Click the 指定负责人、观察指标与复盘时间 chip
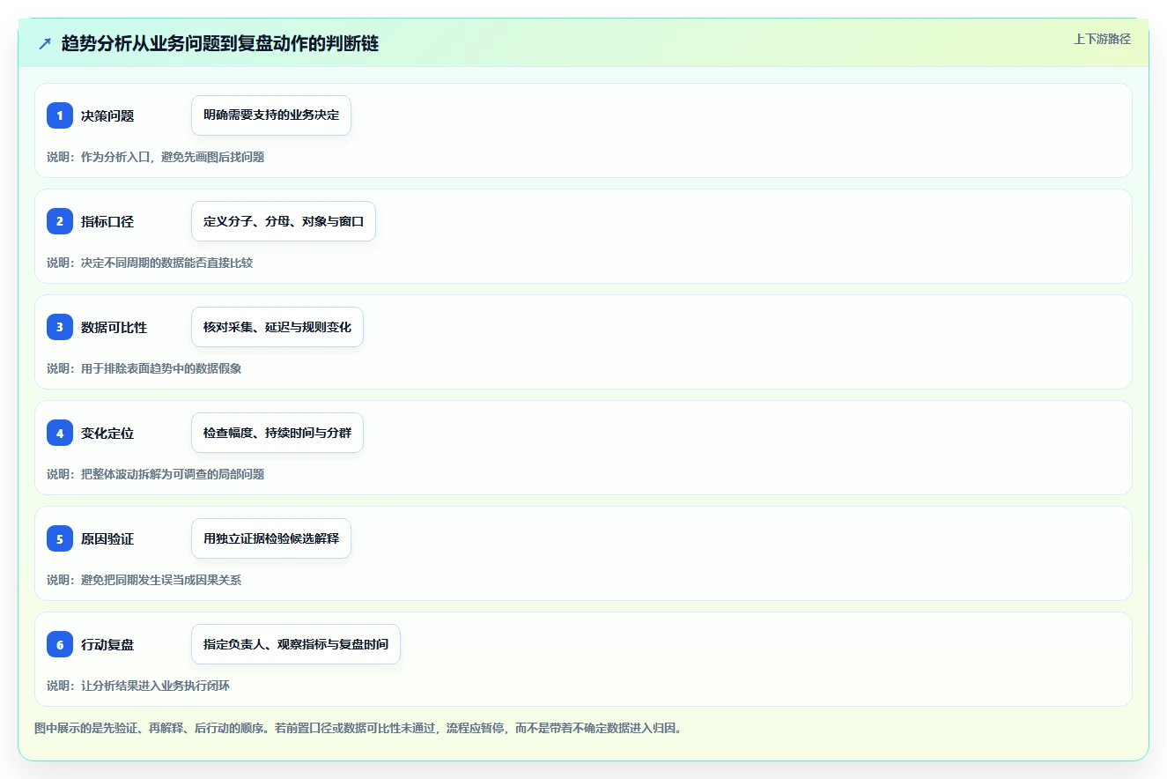Screen dimensions: 1167x779 (296, 644)
